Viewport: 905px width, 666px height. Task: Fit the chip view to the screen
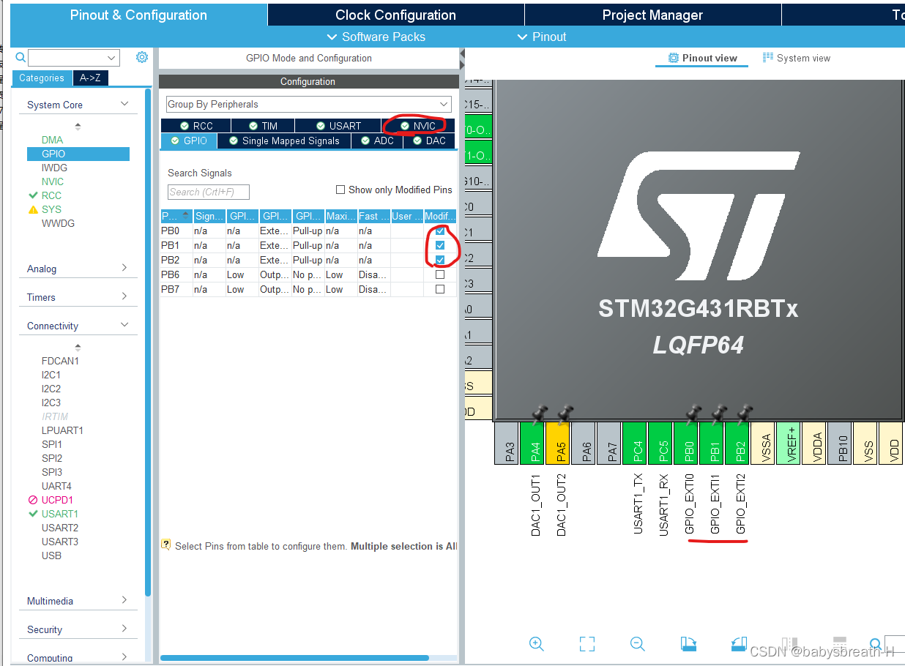[586, 644]
